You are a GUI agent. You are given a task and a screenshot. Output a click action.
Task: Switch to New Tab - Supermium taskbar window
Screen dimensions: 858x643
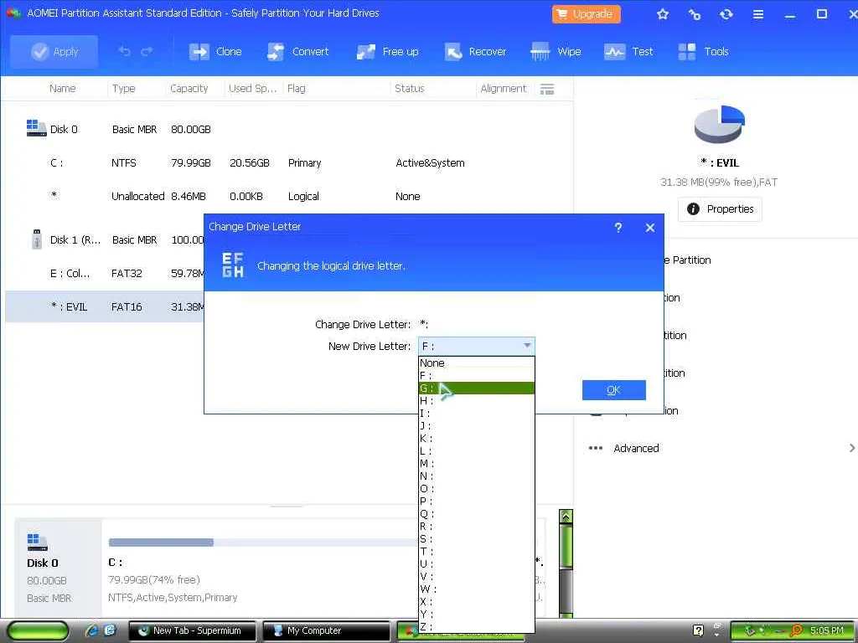192,631
